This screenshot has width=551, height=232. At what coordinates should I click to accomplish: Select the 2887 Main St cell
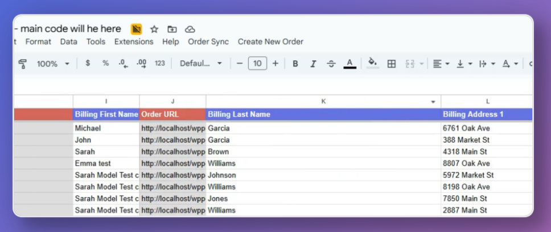tap(487, 210)
